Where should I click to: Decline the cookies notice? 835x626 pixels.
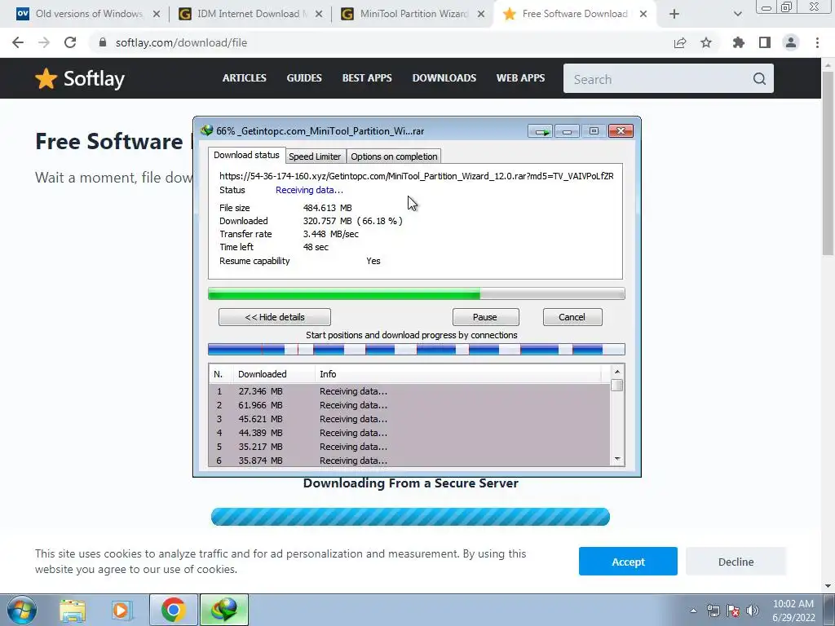click(x=736, y=562)
